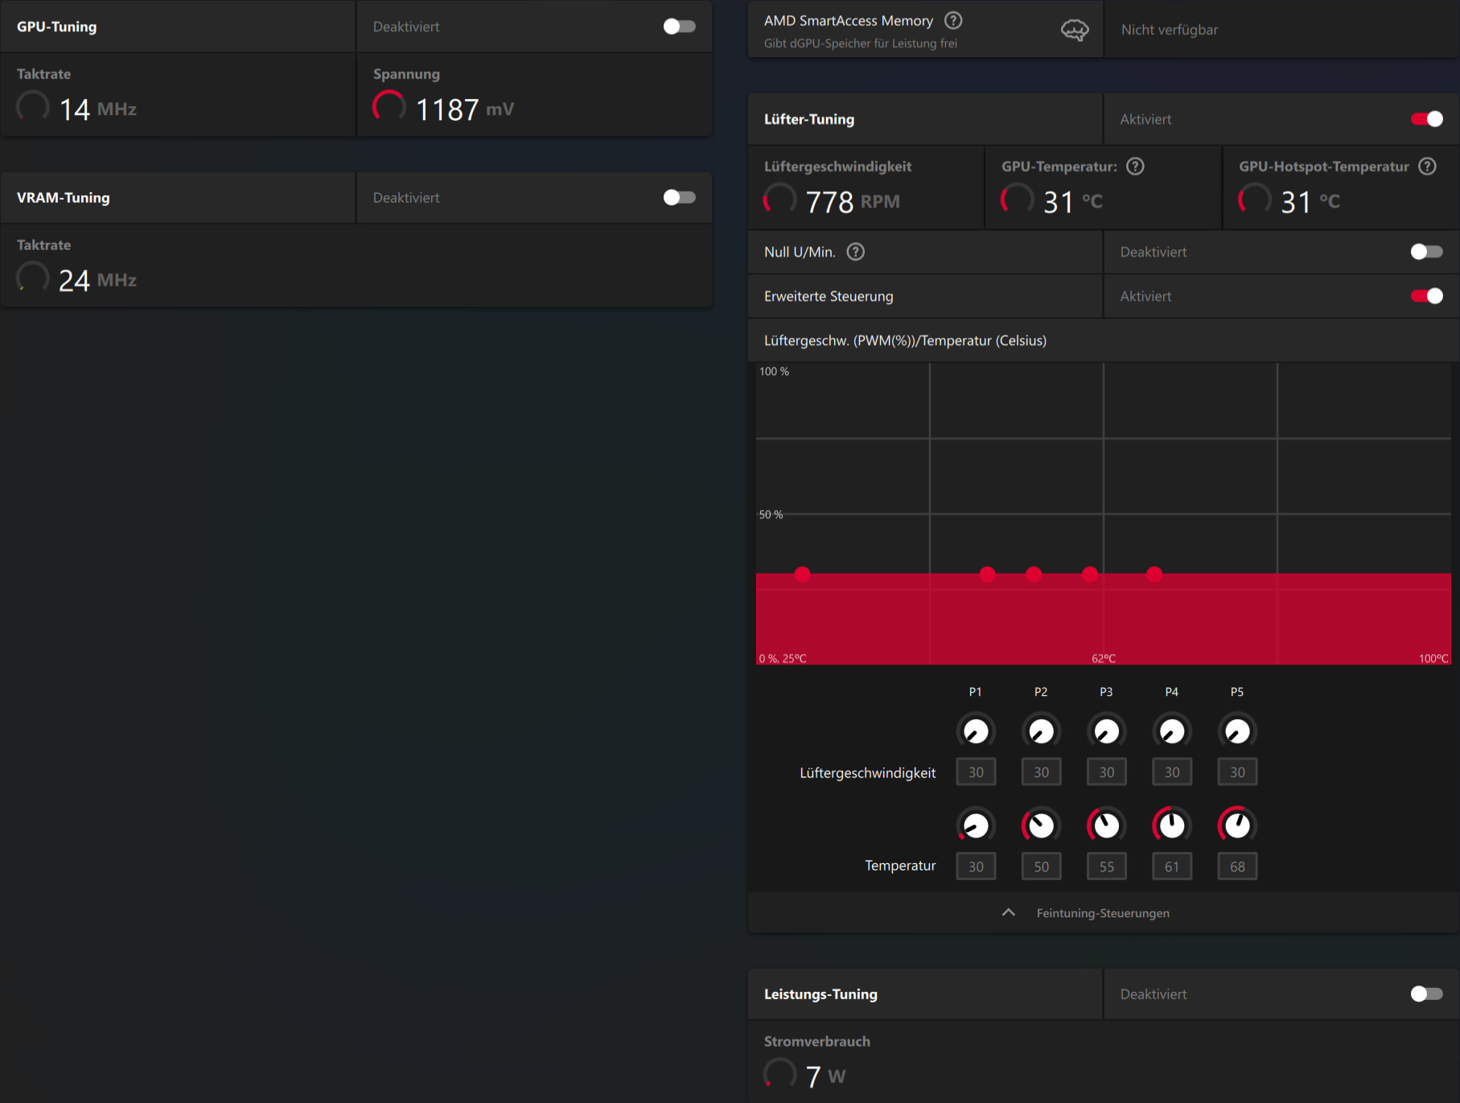Click the Spannung value 1187 mV
This screenshot has height=1103, width=1460.
[x=465, y=109]
